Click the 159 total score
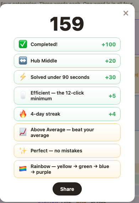 67,24
